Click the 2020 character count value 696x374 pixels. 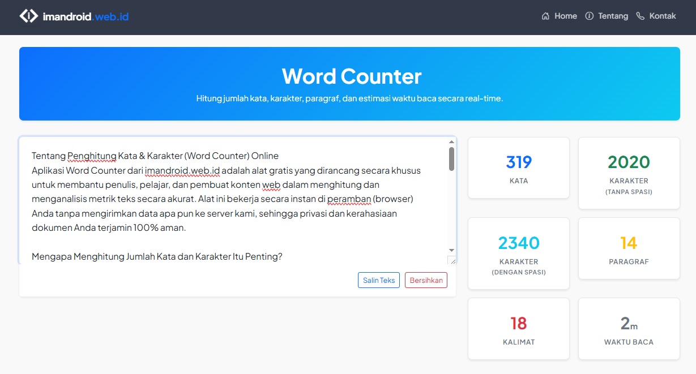[x=629, y=162]
